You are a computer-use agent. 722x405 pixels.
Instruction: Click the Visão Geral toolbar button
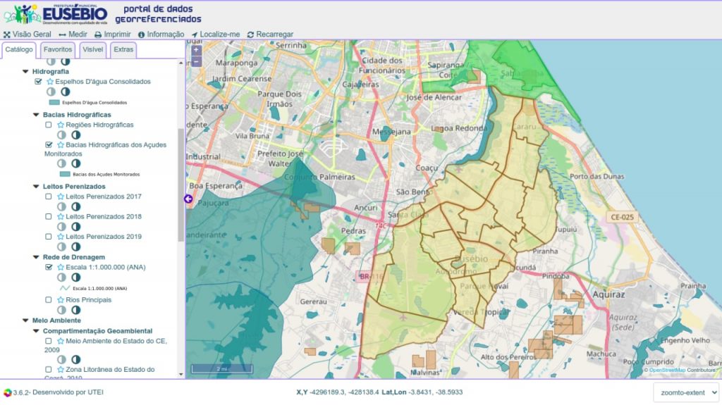click(x=27, y=35)
